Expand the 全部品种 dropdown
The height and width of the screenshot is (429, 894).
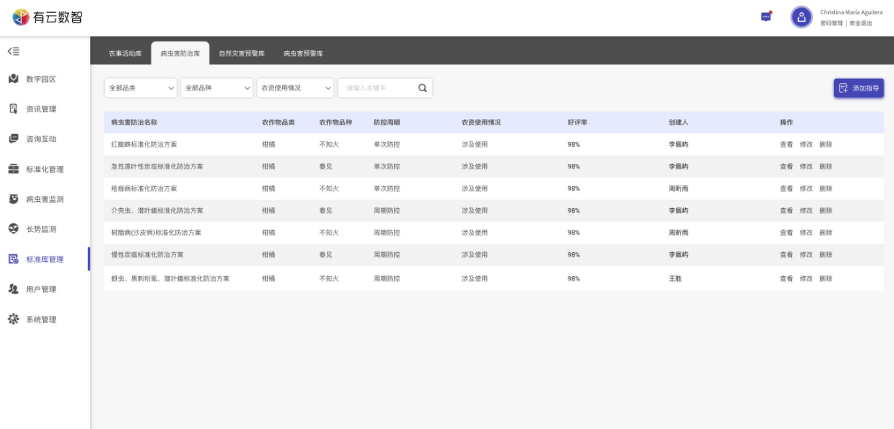coord(216,88)
